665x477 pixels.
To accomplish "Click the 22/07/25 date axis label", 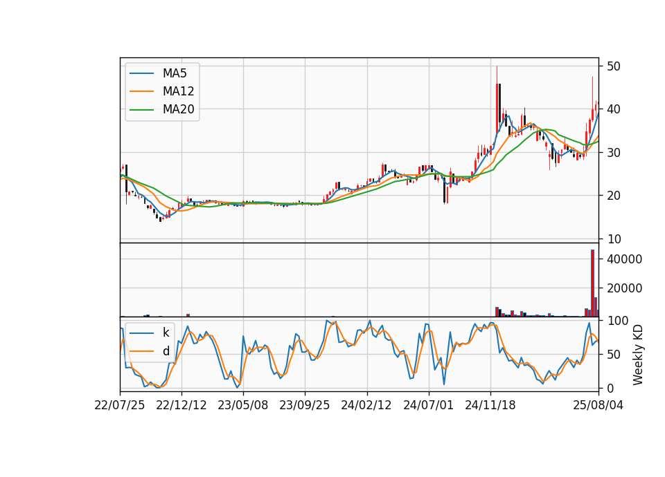I will [x=120, y=406].
